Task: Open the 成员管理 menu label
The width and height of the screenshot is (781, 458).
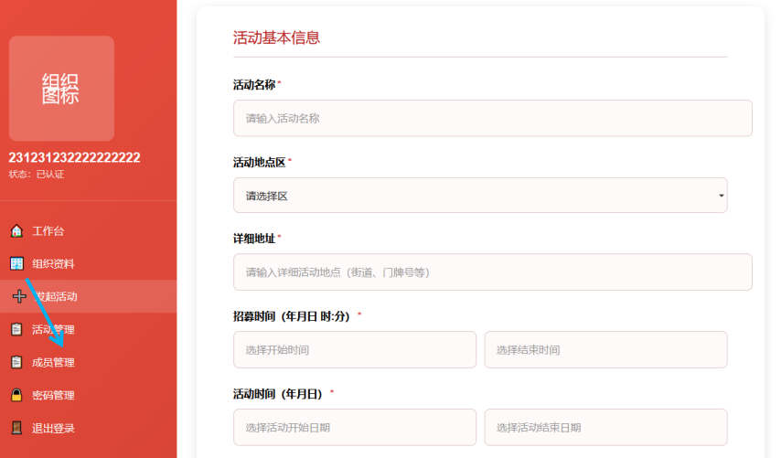Action: coord(53,363)
